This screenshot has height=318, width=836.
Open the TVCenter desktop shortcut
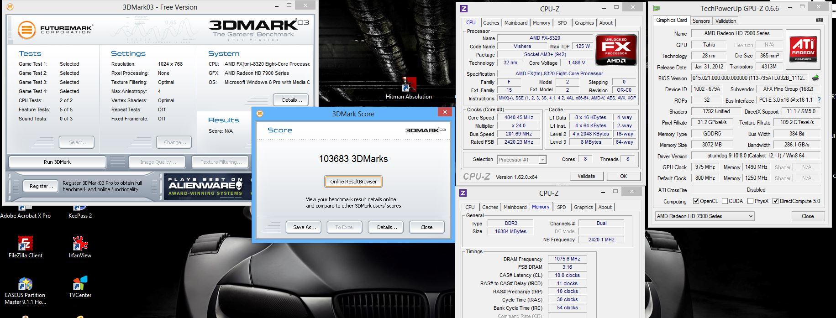[x=80, y=287]
